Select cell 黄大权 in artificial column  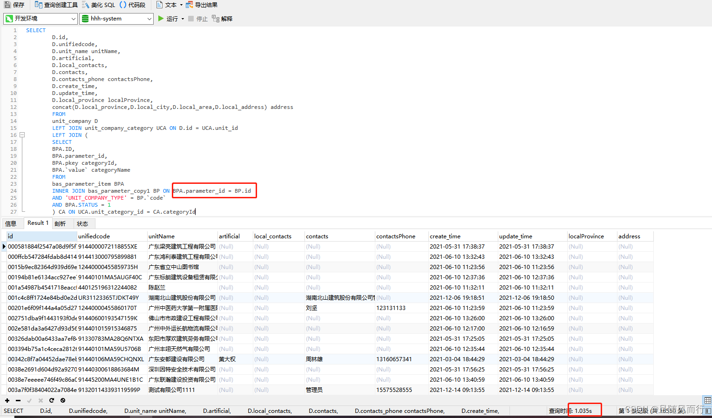click(x=235, y=359)
